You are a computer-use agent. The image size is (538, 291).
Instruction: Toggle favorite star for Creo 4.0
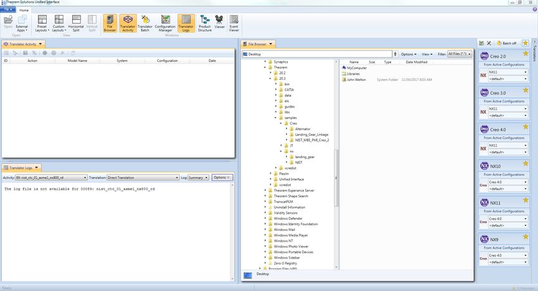[x=525, y=127]
